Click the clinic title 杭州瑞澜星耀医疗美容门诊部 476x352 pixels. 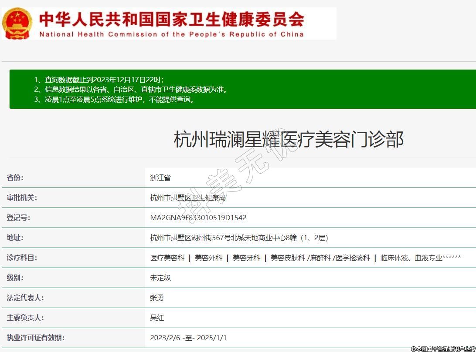pyautogui.click(x=288, y=139)
